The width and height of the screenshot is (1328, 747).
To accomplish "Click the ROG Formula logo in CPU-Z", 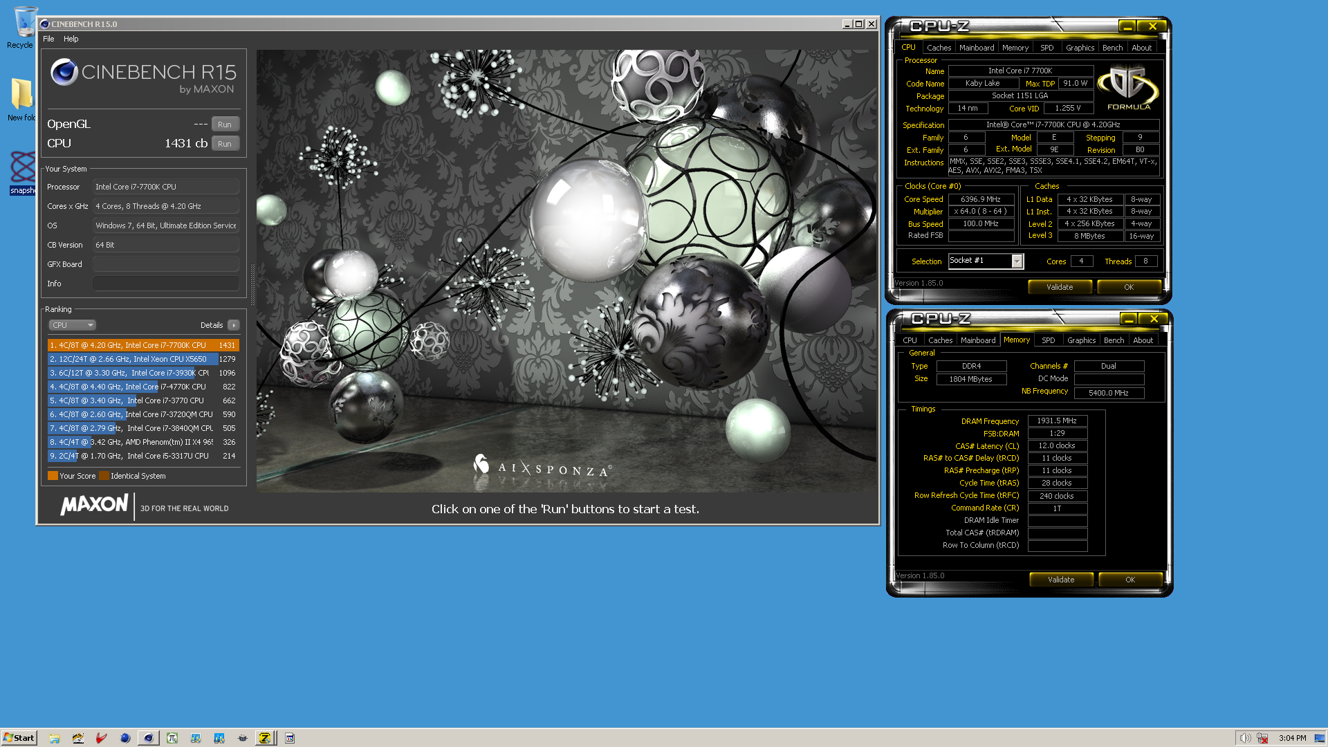I will click(x=1129, y=88).
